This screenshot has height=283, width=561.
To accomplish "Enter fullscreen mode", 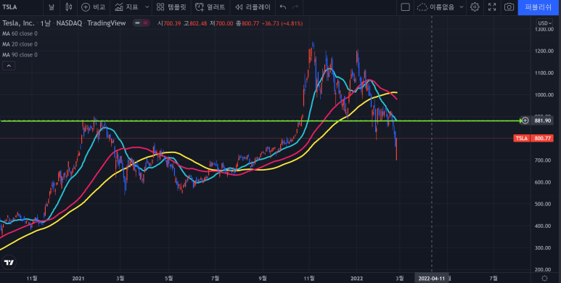I will click(492, 7).
